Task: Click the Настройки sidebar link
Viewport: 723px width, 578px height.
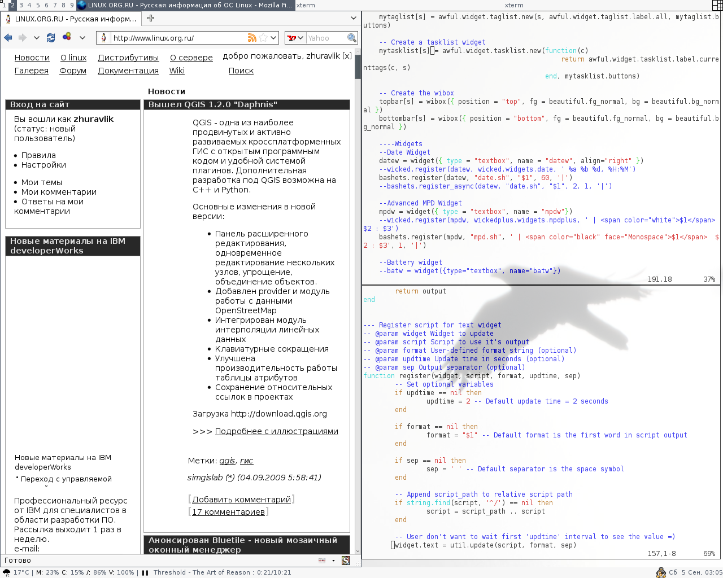Action: tap(43, 165)
